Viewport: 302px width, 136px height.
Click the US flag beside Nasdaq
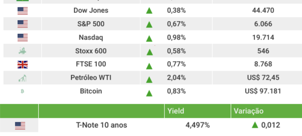[22, 38]
